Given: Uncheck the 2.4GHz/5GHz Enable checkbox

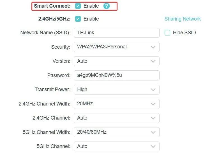Looking at the screenshot, I should (x=78, y=19).
